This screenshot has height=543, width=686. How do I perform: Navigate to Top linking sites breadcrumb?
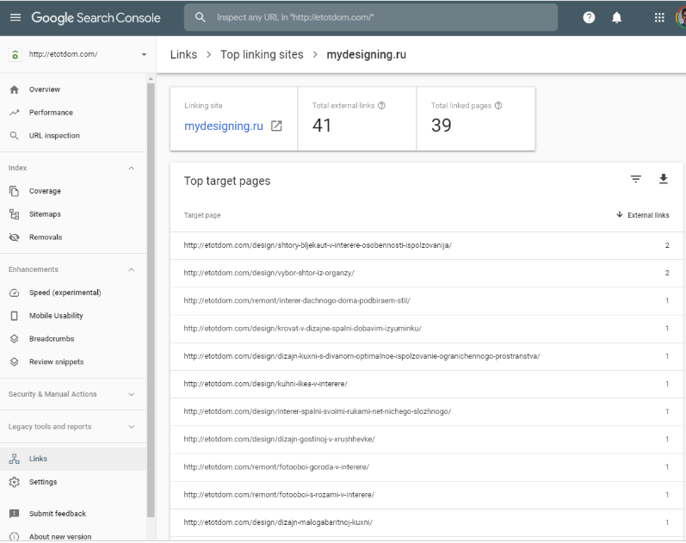262,54
